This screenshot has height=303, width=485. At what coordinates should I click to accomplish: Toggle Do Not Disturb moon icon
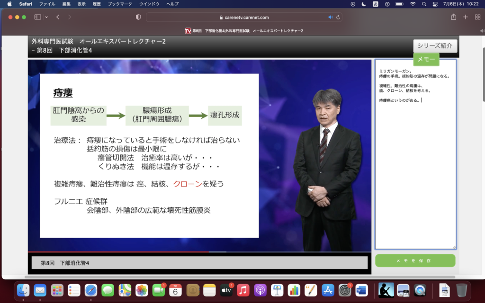[x=364, y=4]
